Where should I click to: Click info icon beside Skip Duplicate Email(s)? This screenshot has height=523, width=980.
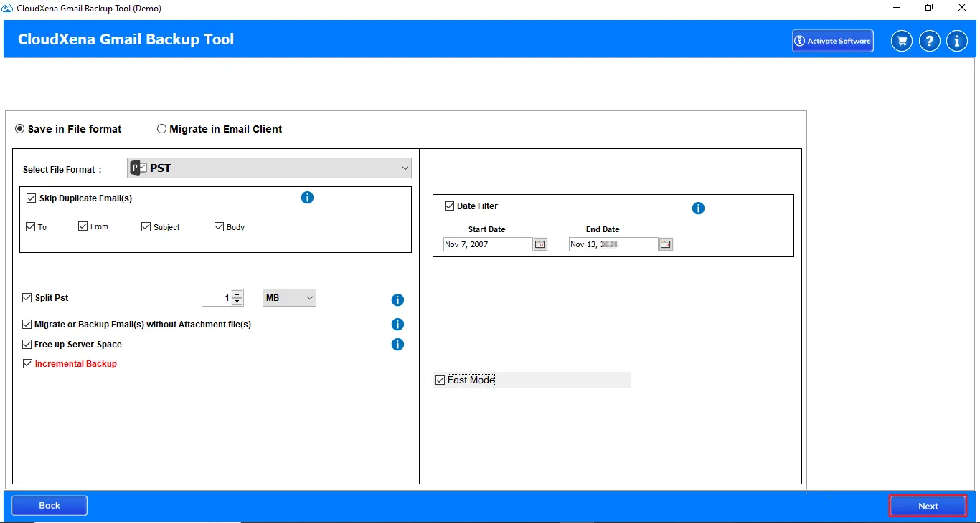click(307, 198)
